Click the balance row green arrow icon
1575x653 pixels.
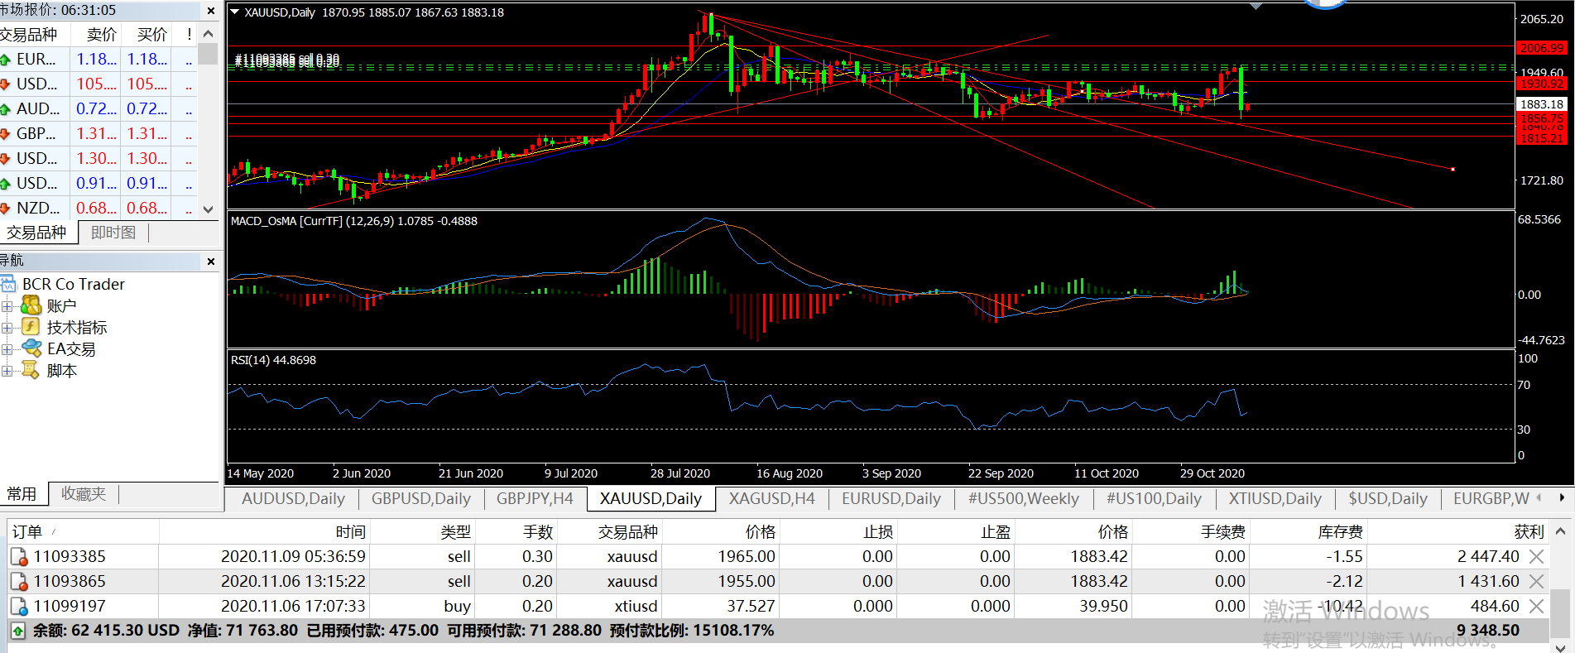pyautogui.click(x=18, y=631)
